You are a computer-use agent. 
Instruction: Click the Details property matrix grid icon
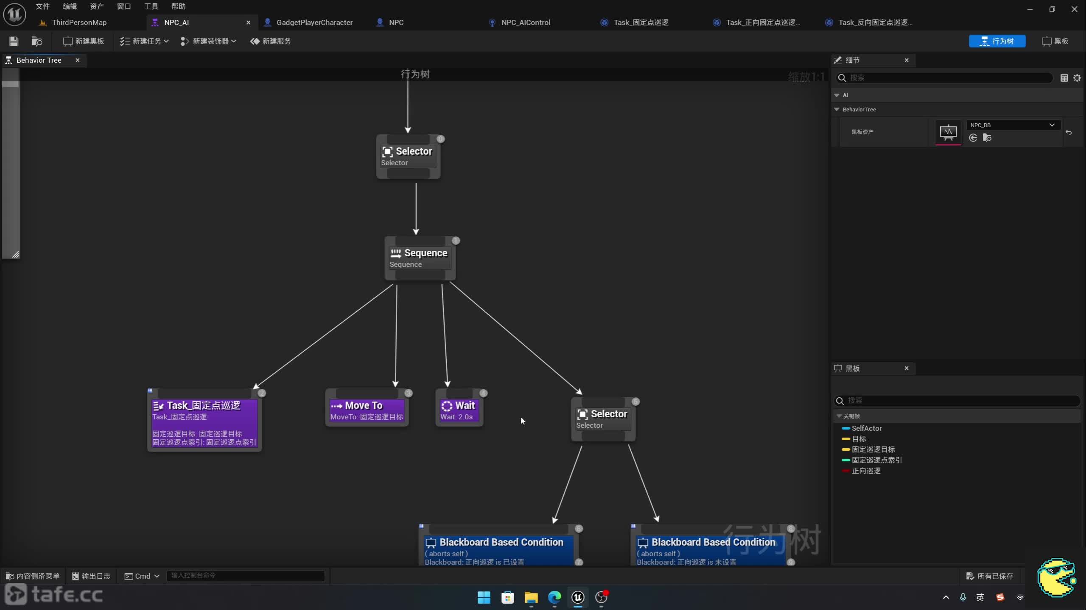[1064, 78]
